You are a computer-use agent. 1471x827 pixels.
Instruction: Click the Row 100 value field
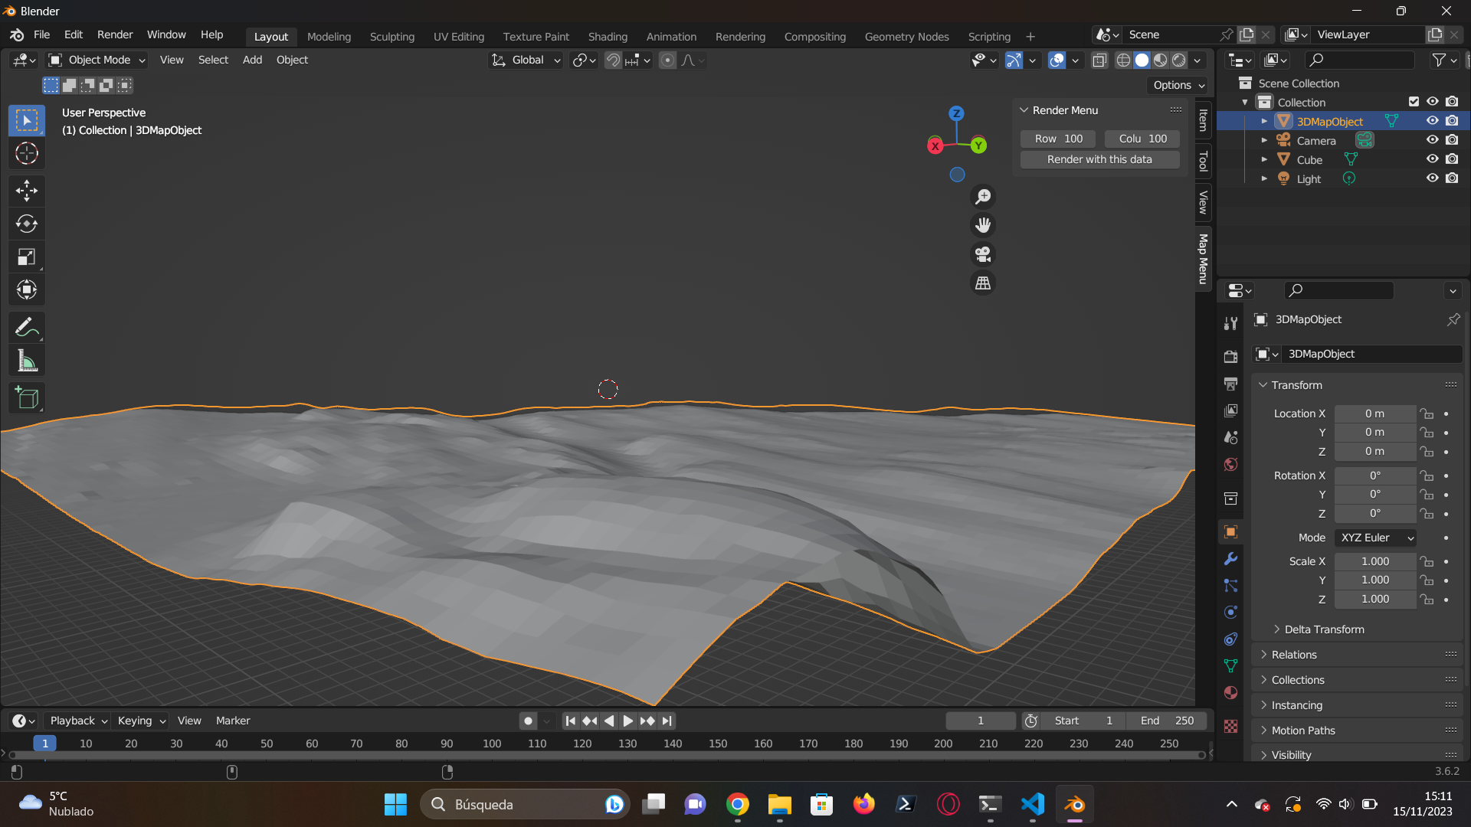[x=1058, y=139]
